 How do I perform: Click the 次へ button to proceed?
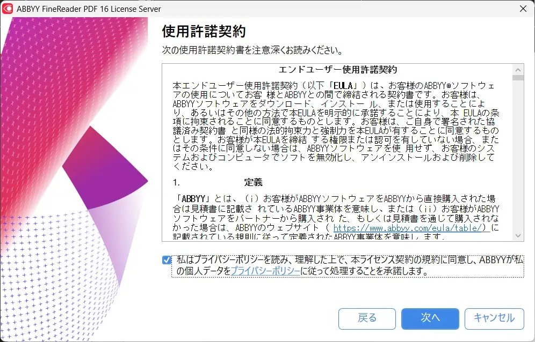coord(430,318)
